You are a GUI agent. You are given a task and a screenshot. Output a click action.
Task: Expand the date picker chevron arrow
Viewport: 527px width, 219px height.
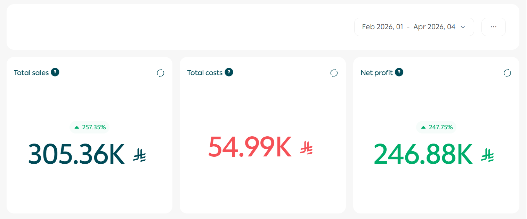tap(463, 27)
